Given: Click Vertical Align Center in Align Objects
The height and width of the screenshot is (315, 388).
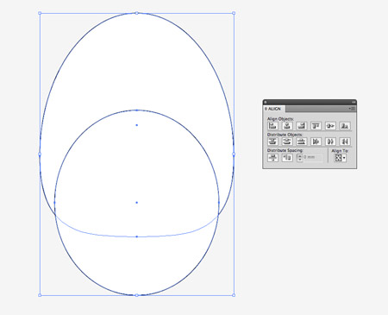Looking at the screenshot, I should [x=330, y=126].
